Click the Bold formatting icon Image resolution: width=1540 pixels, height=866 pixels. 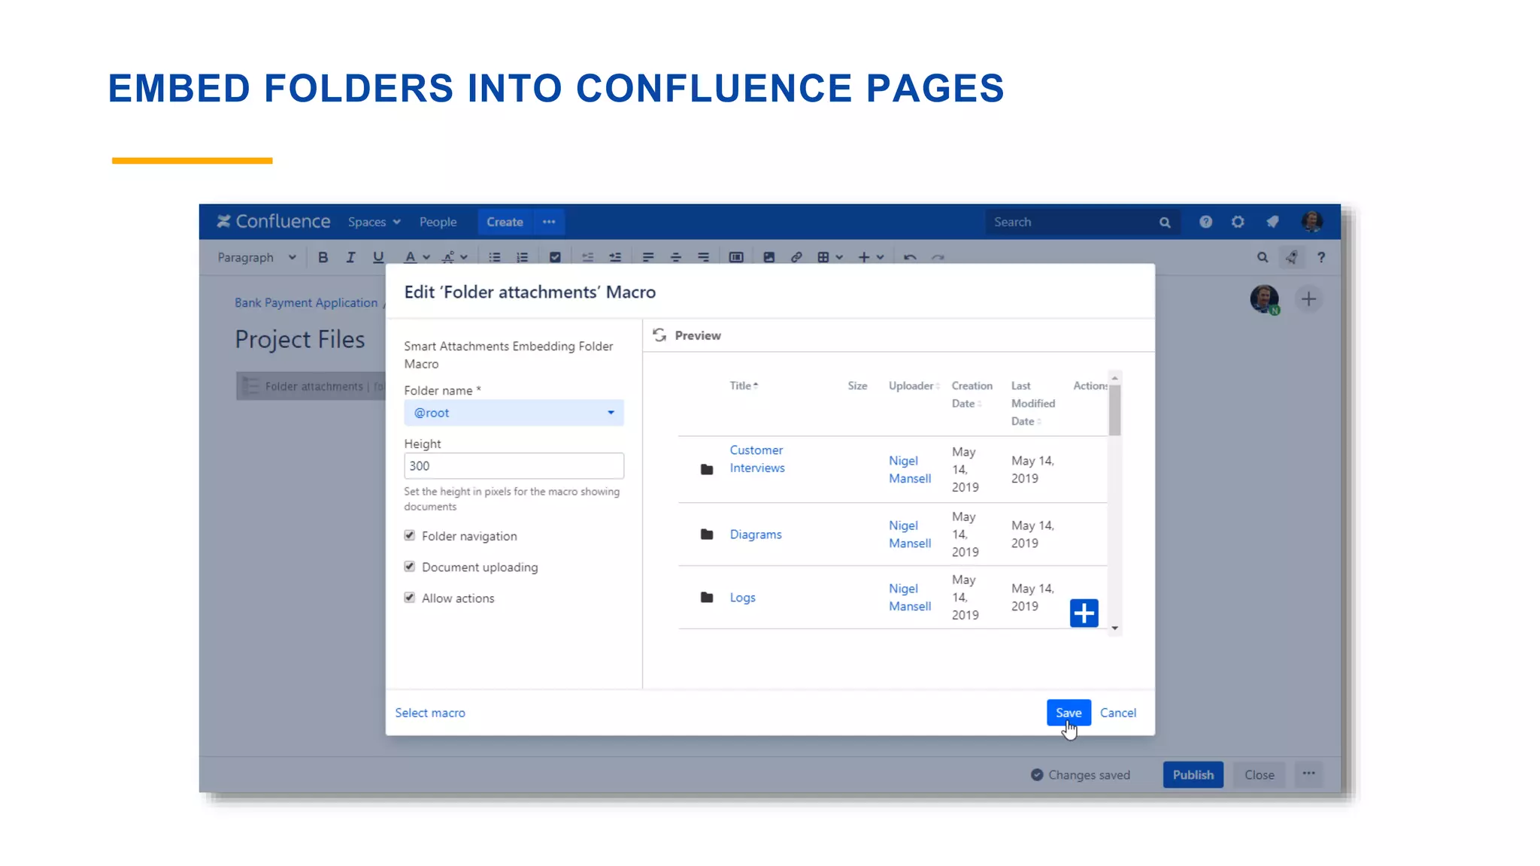tap(323, 257)
